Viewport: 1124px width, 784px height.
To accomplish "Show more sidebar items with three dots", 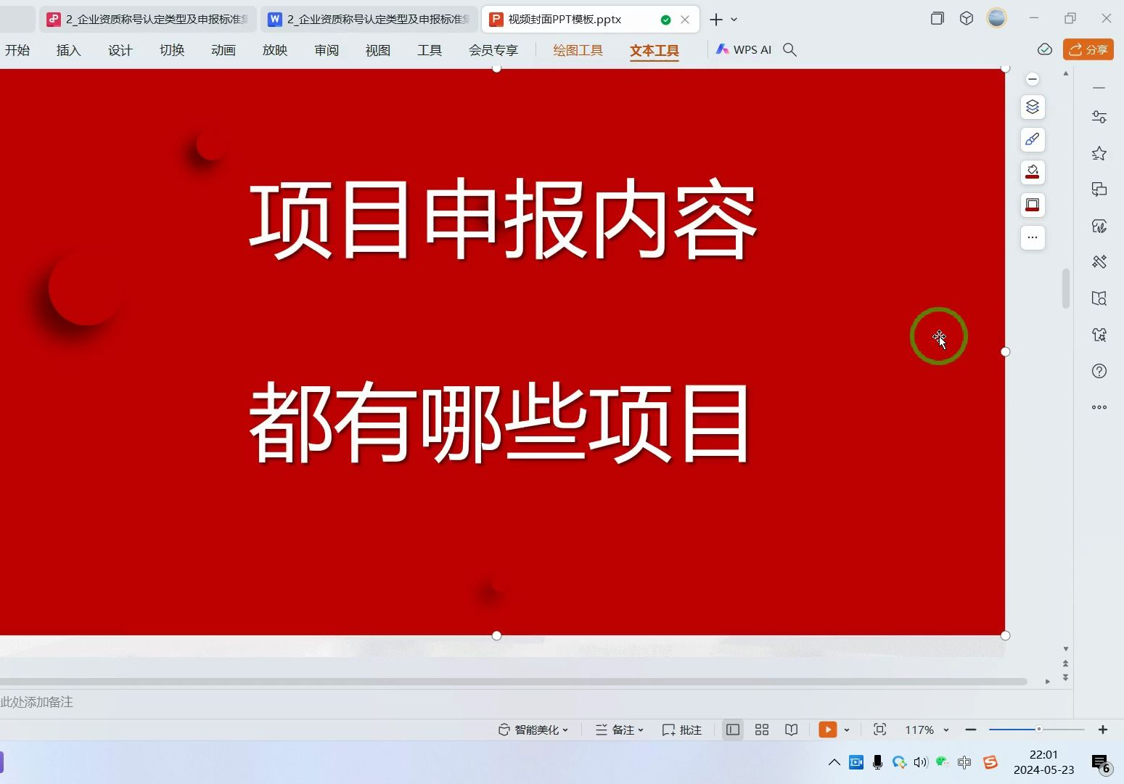I will [x=1099, y=407].
